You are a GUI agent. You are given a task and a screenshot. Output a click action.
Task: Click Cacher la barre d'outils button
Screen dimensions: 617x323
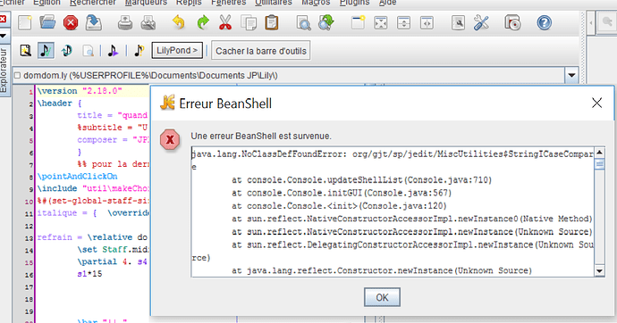(x=261, y=51)
